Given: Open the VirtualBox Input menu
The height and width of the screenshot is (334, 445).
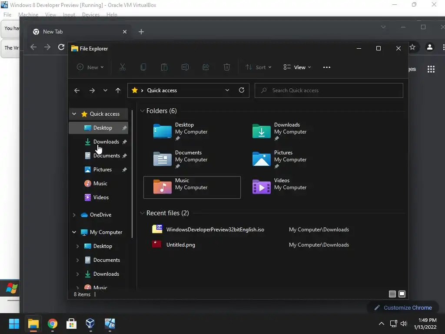Looking at the screenshot, I should tap(69, 14).
